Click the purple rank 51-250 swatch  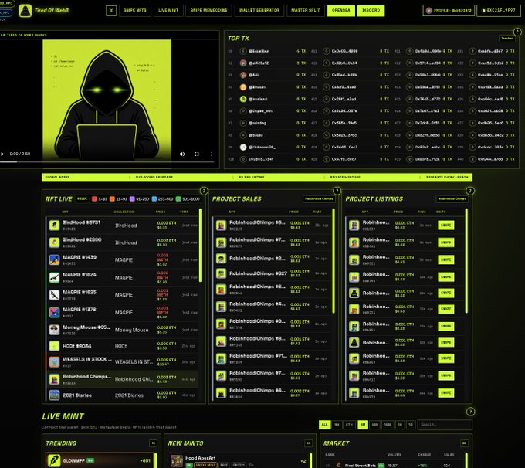click(132, 199)
